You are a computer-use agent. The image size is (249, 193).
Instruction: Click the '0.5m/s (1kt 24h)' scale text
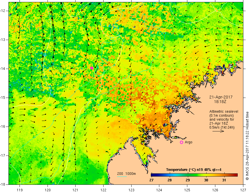point(222,127)
